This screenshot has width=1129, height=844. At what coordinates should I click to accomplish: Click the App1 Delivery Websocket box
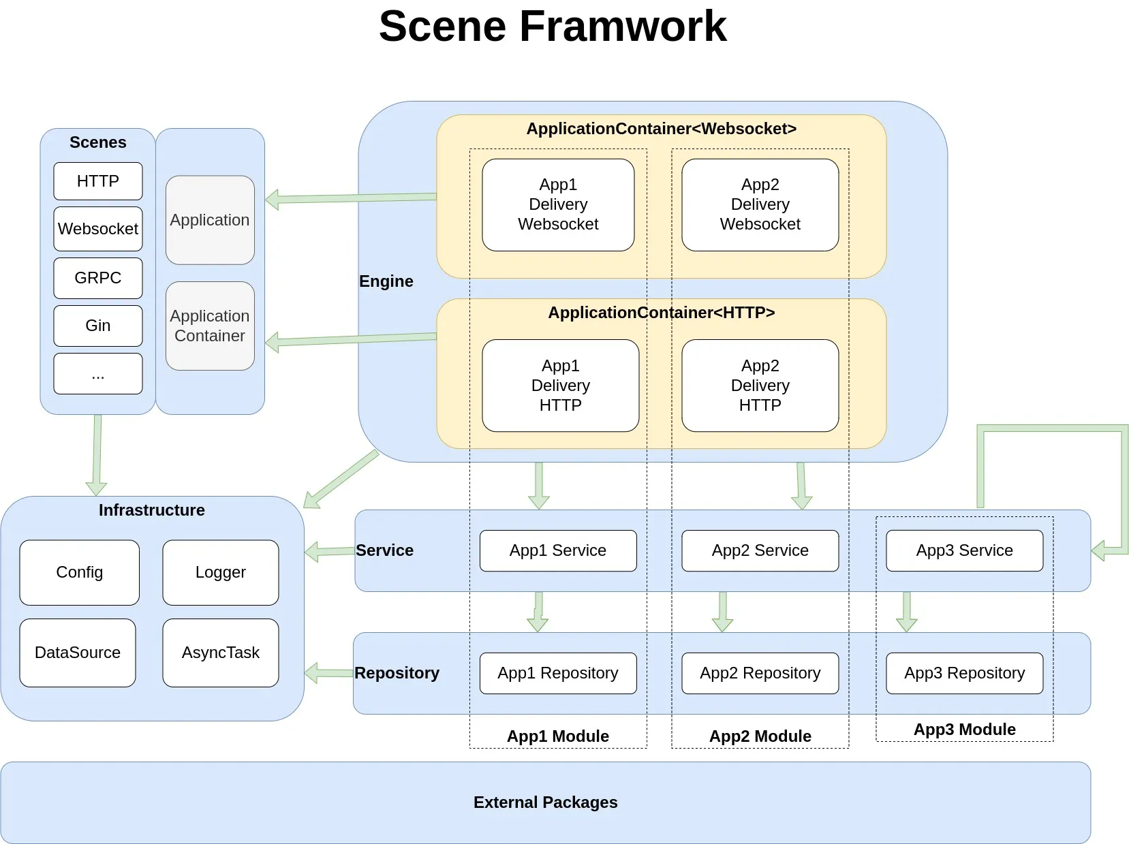point(558,204)
